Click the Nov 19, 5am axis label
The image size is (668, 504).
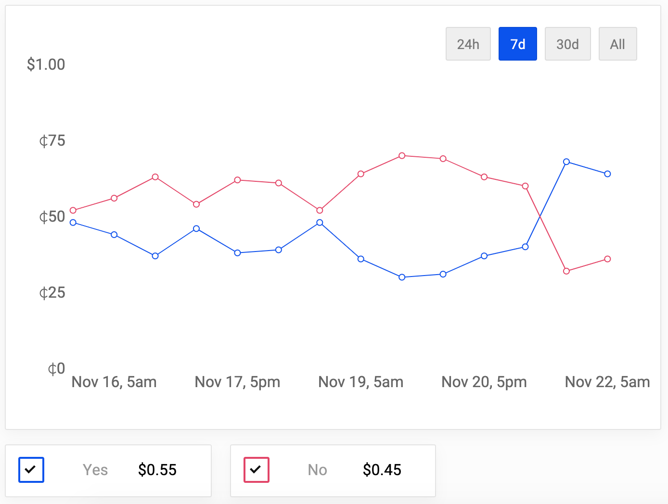tap(360, 382)
